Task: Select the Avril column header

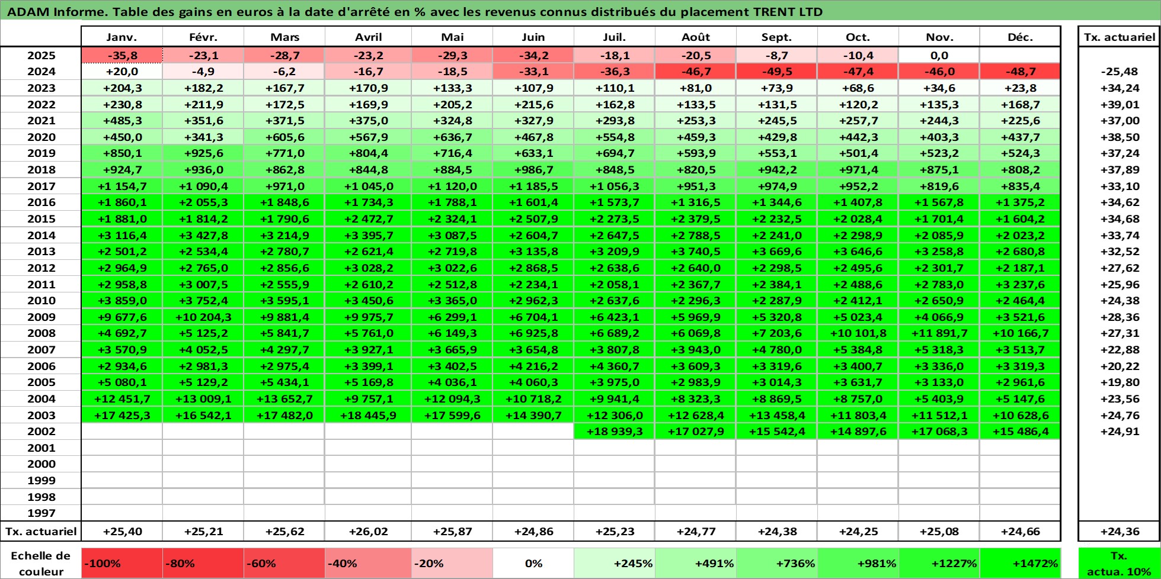Action: [368, 37]
